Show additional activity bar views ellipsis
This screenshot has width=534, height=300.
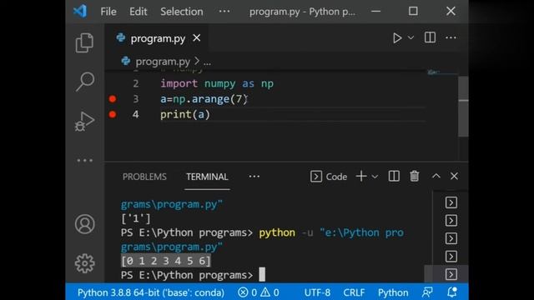pyautogui.click(x=84, y=160)
